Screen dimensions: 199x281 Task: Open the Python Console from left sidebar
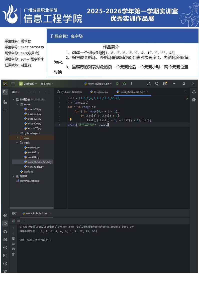pyautogui.click(x=5, y=215)
